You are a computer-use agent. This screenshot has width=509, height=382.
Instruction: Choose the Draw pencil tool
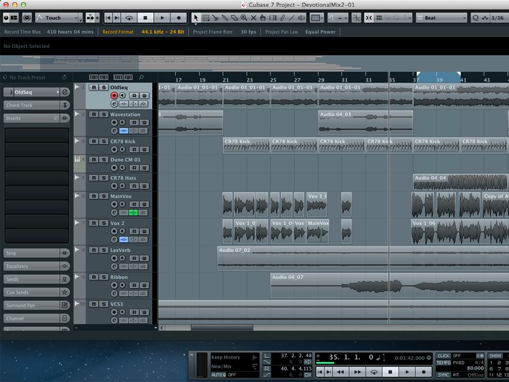(x=282, y=17)
